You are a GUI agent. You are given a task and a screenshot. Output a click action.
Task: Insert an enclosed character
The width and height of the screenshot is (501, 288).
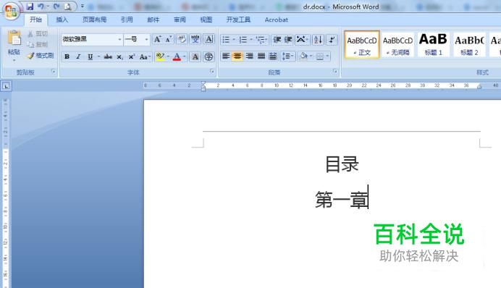(x=209, y=57)
